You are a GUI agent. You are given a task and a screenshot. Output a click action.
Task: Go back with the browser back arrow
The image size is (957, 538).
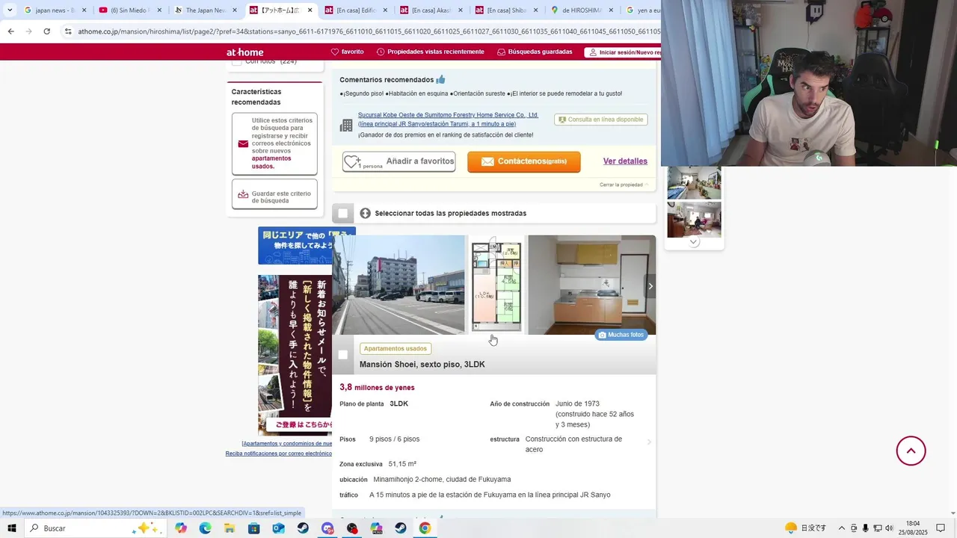(x=10, y=31)
